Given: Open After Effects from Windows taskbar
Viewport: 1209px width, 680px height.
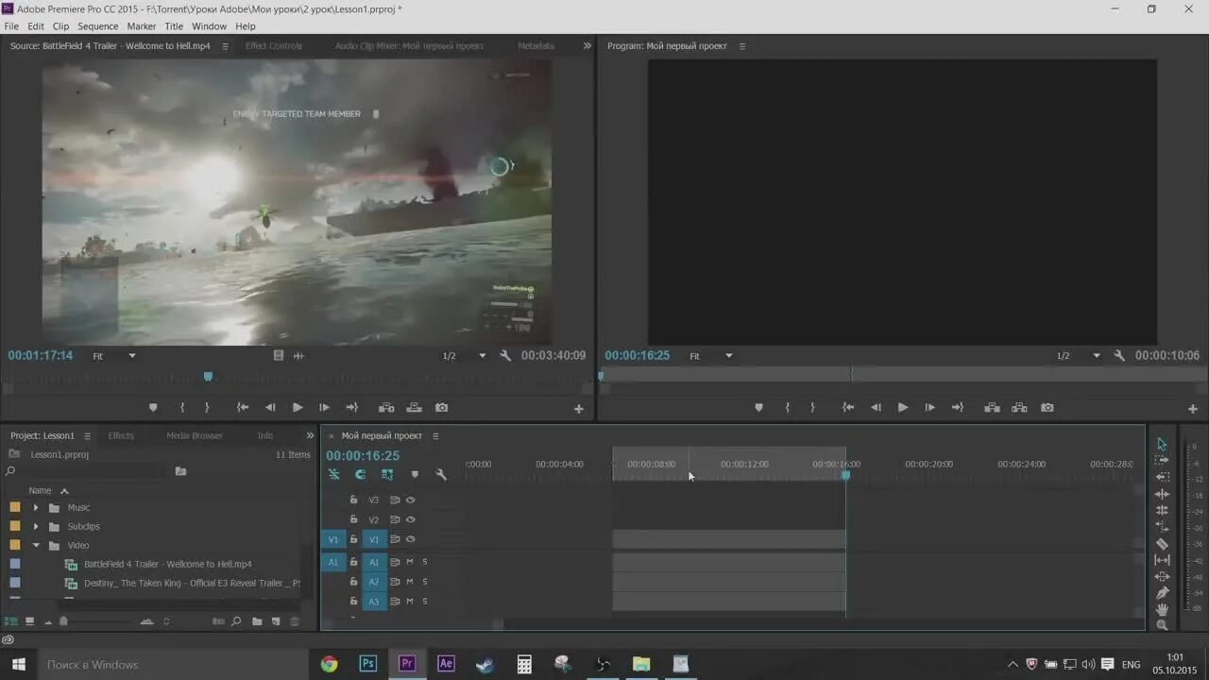Looking at the screenshot, I should (446, 664).
